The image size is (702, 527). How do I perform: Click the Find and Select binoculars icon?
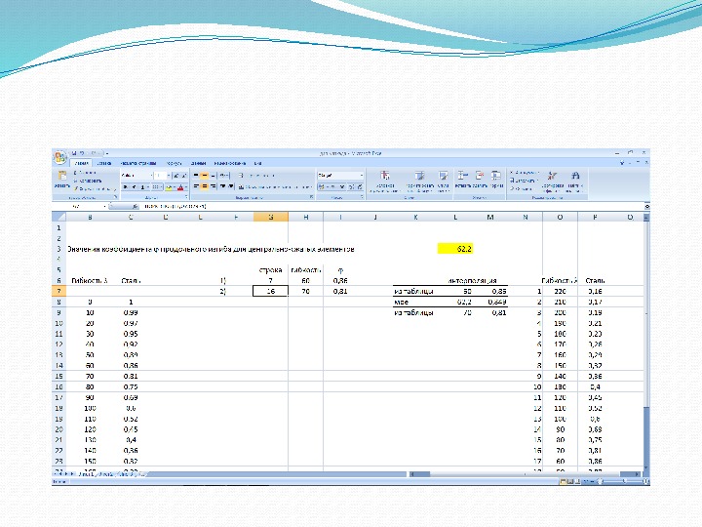[x=575, y=176]
